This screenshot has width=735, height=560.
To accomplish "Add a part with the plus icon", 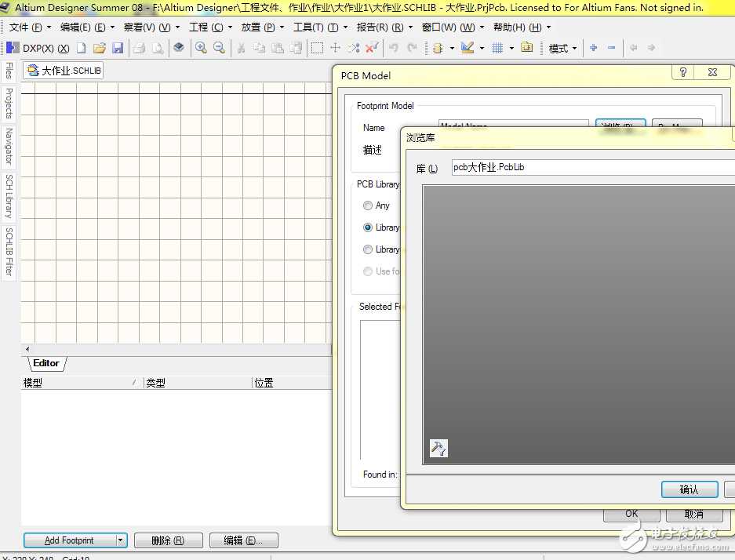I will 594,48.
